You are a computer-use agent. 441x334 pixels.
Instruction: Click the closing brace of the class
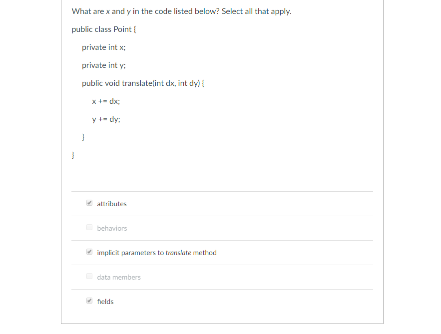coord(72,155)
